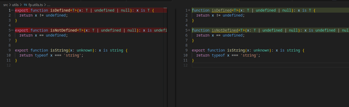This screenshot has width=349, height=107.
Task: Open the src breadcrumb folder
Action: [x=6, y=5]
